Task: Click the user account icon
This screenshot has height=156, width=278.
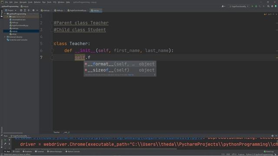Action: tap(223, 6)
